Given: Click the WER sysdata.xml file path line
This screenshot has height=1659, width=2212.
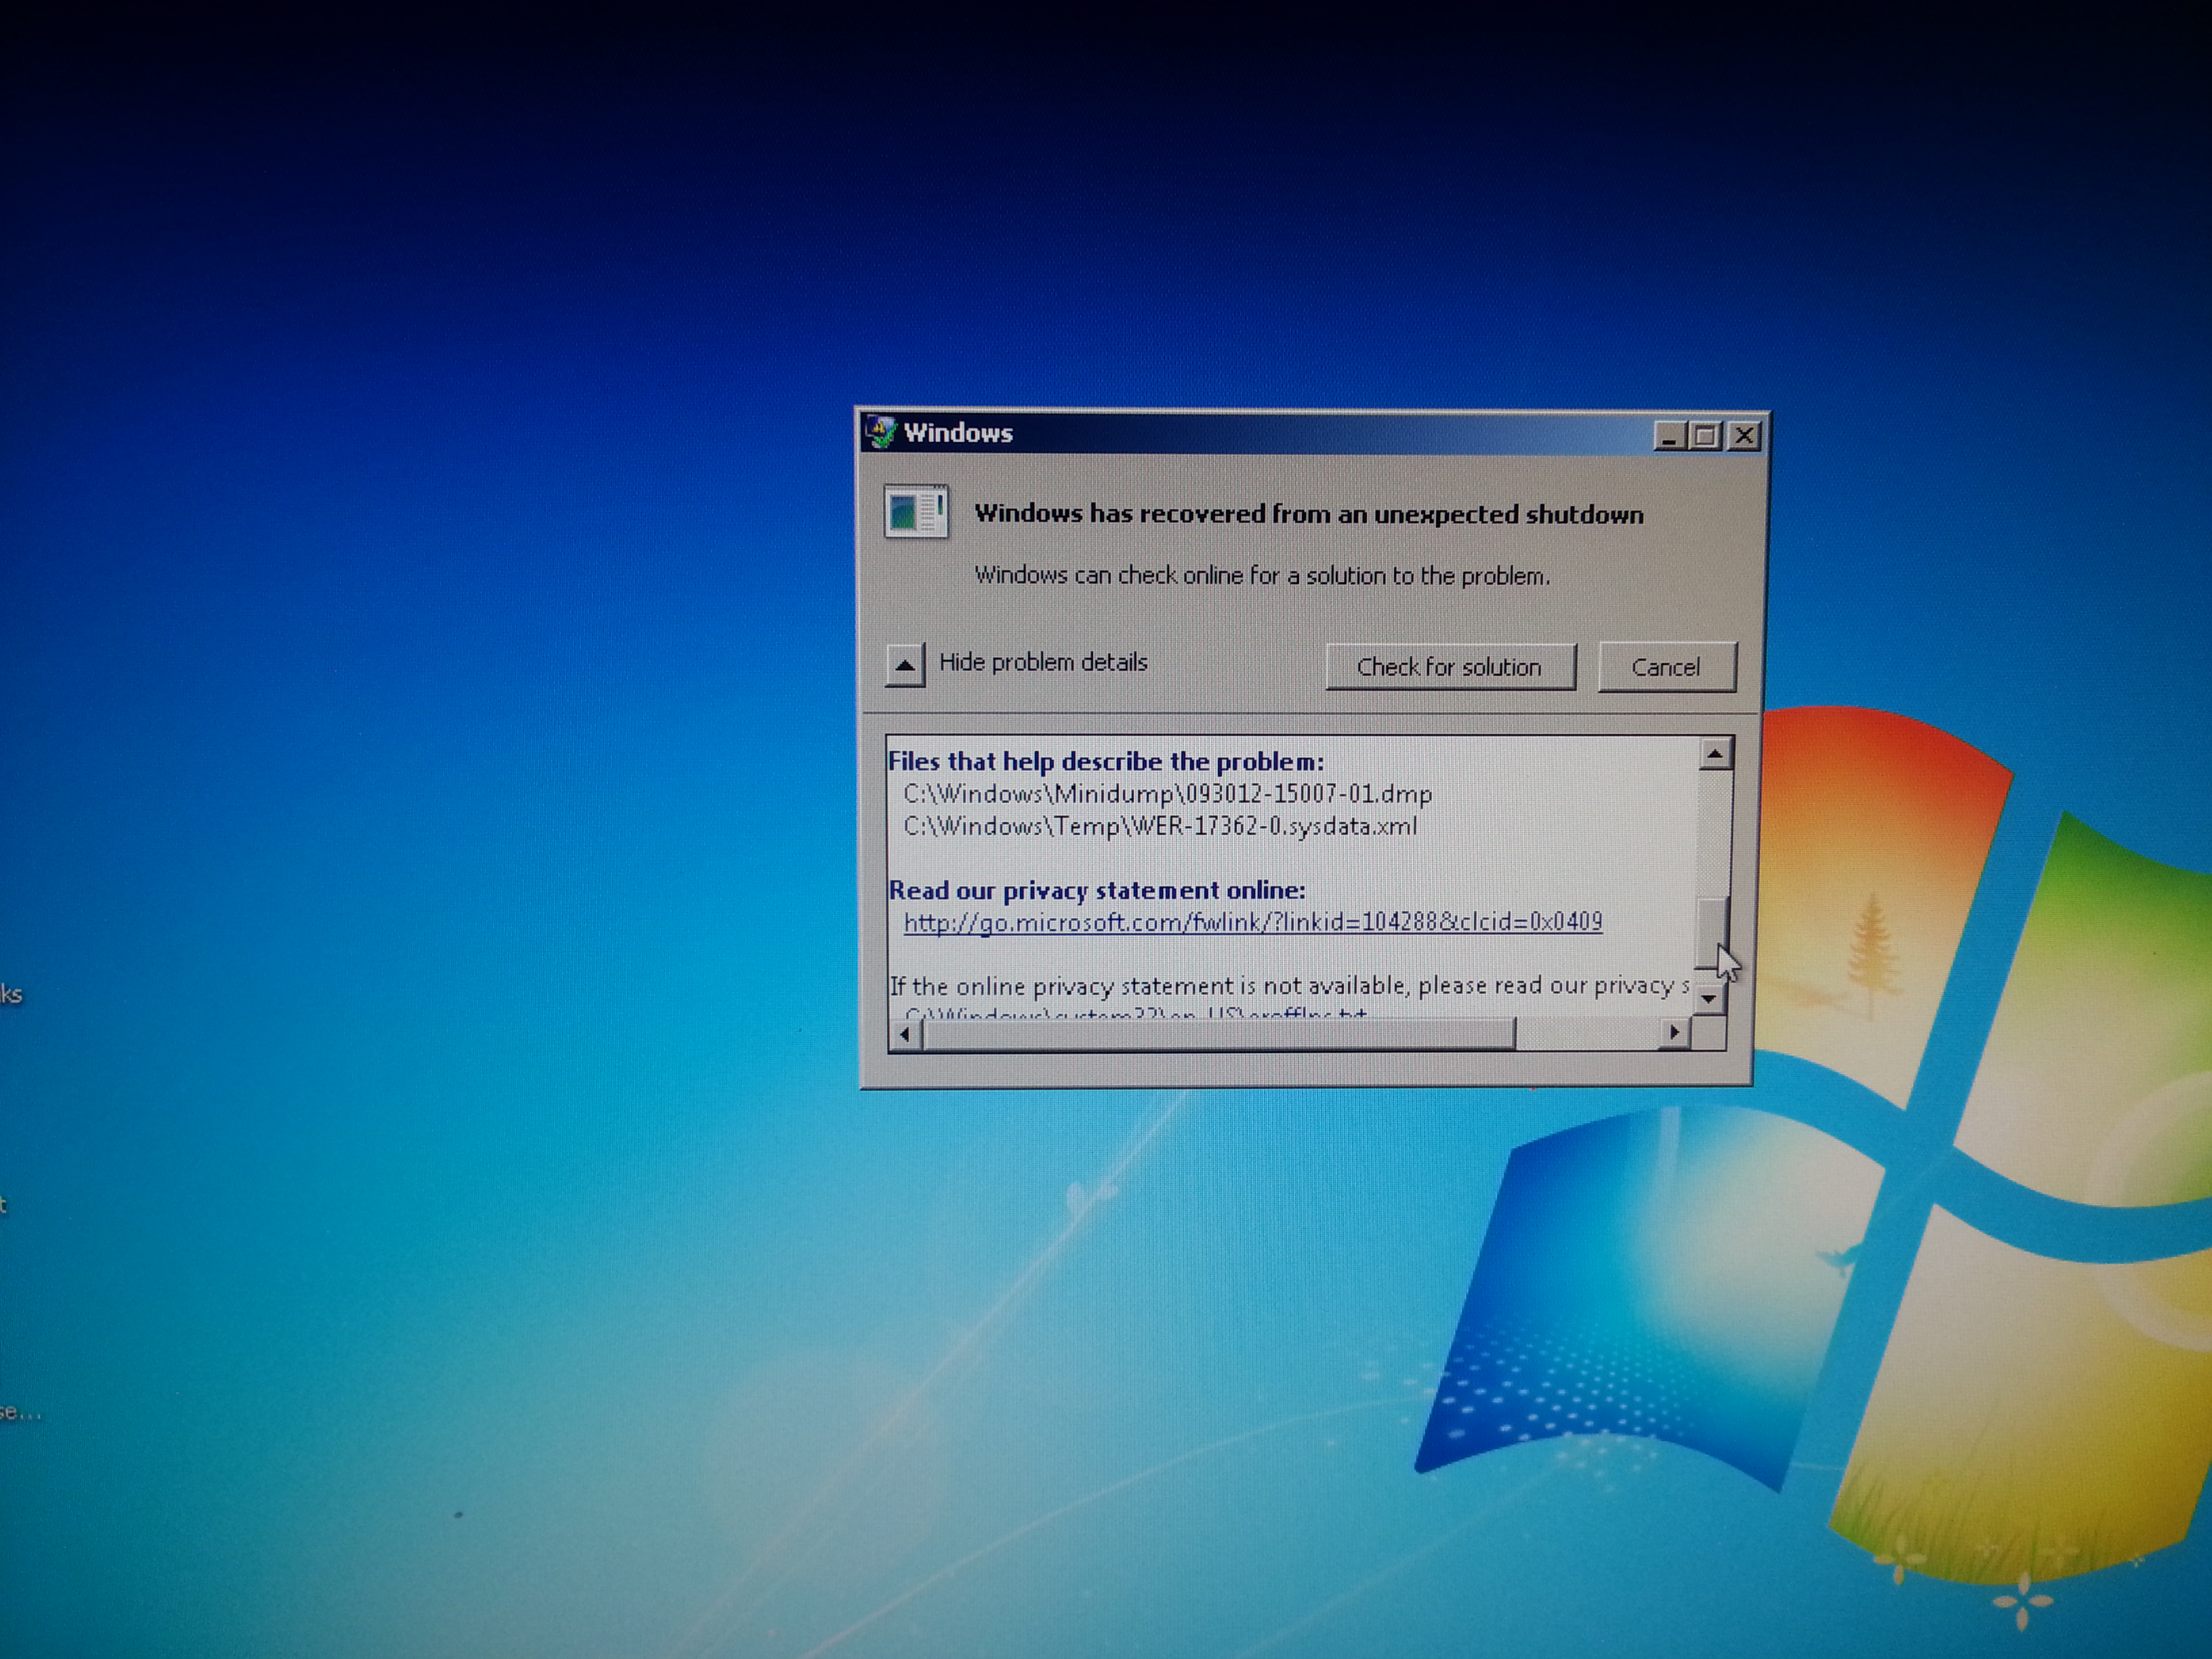Looking at the screenshot, I should [1160, 826].
